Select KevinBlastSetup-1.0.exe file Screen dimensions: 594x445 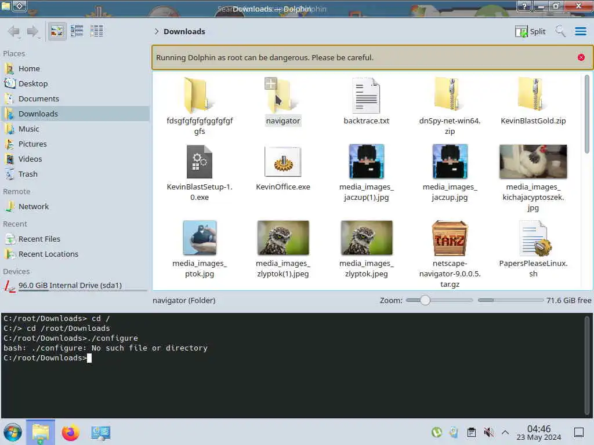point(200,173)
